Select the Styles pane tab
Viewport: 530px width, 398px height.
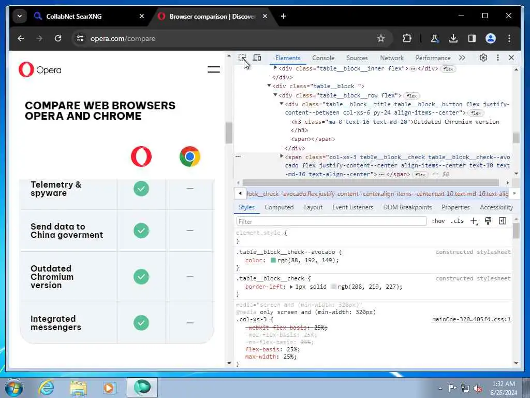[x=246, y=207]
